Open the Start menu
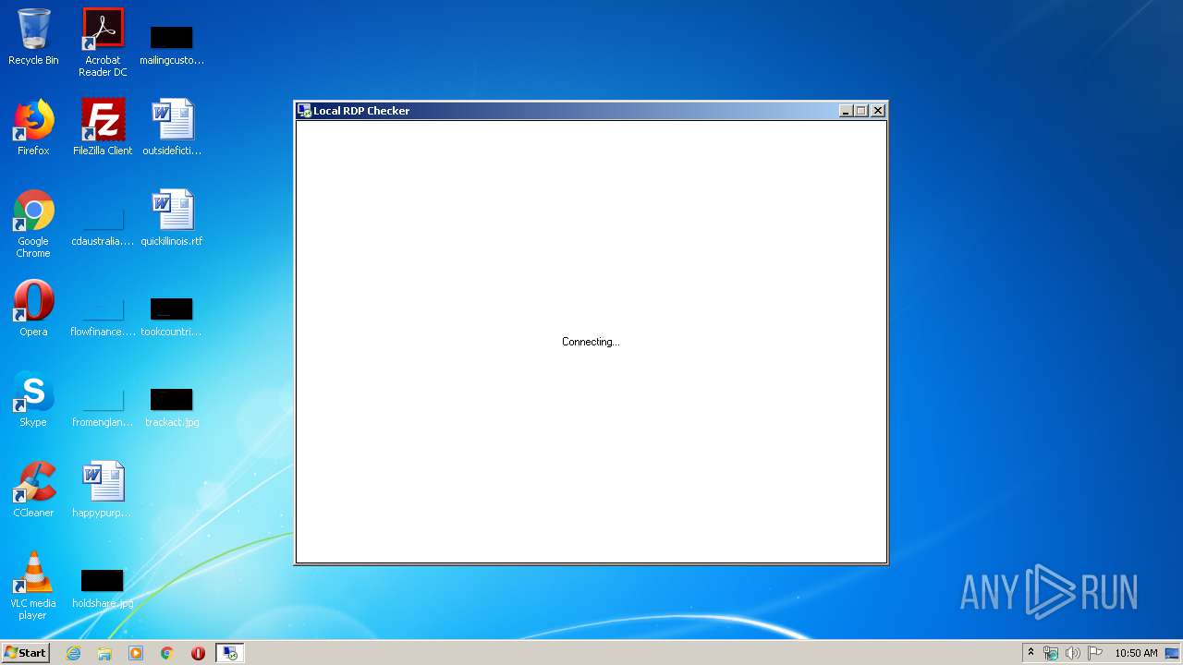This screenshot has height=665, width=1183. click(26, 653)
